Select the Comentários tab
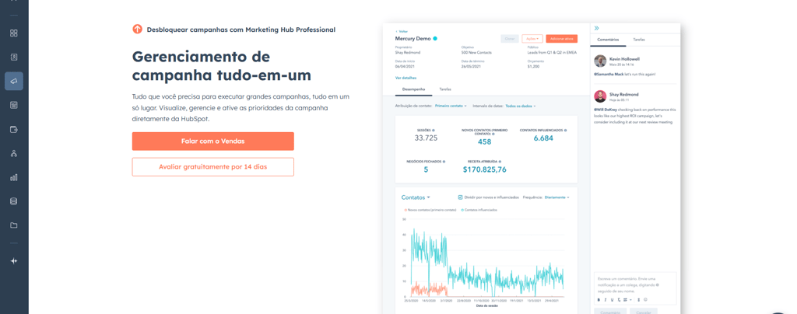This screenshot has height=314, width=797. pos(608,40)
